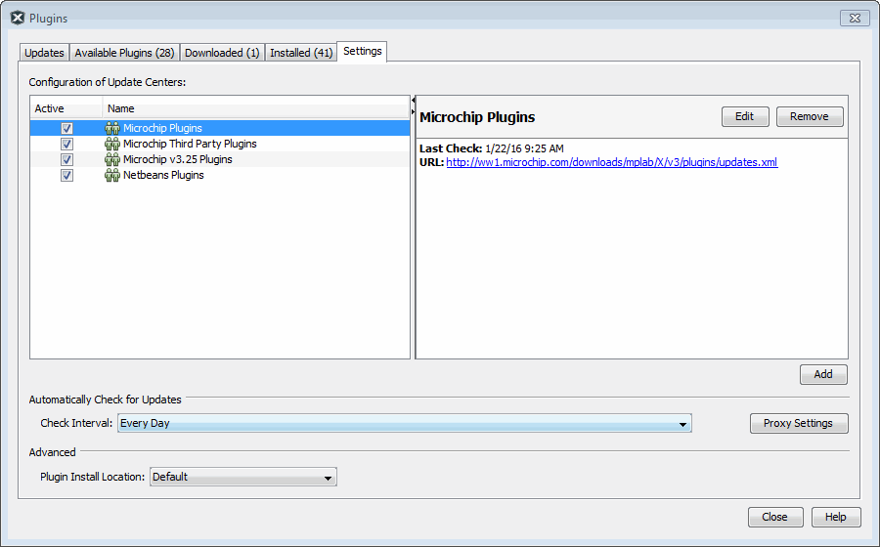Collapse the split pane divider arrow
The width and height of the screenshot is (880, 547).
point(413,101)
